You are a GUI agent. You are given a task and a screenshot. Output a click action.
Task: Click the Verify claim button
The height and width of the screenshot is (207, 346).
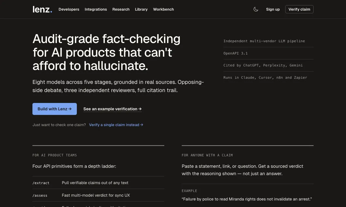point(299,9)
